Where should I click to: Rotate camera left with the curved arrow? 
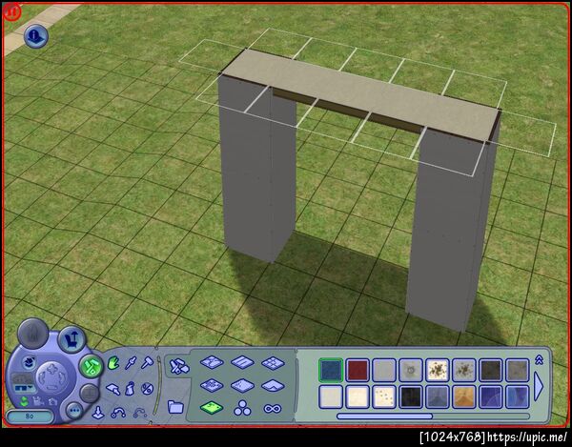point(41,377)
